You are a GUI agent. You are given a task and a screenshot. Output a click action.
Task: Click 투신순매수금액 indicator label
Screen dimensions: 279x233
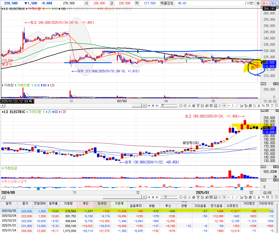(x=15, y=181)
